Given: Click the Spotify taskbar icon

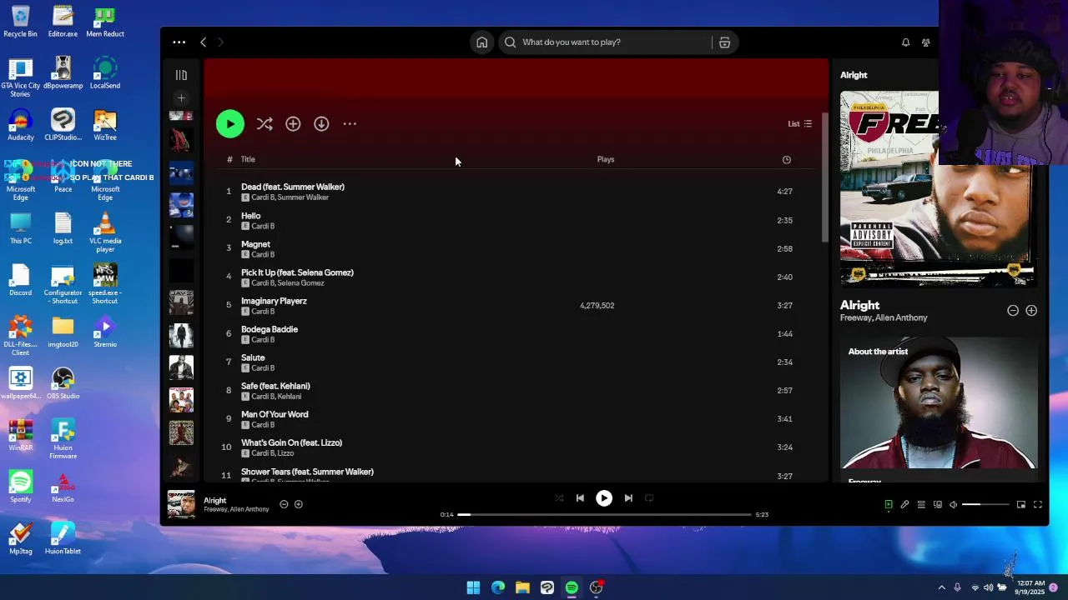Looking at the screenshot, I should tap(572, 587).
